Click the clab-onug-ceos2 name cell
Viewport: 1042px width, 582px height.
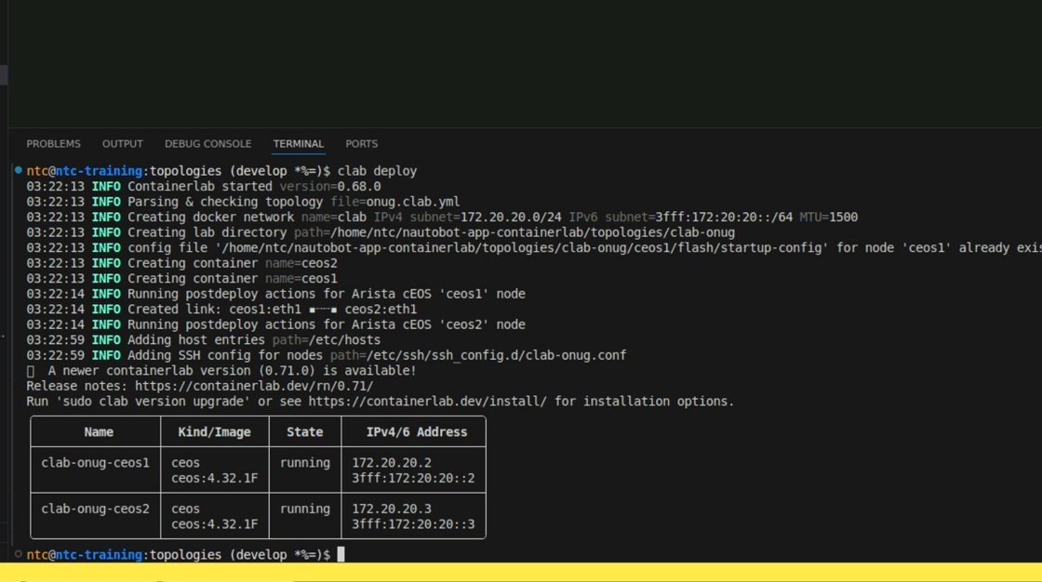96,509
